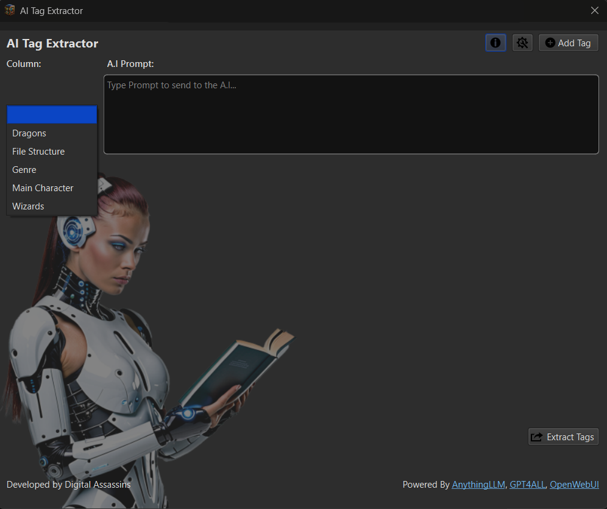
Task: Click the 'Column:' label
Action: tap(24, 64)
